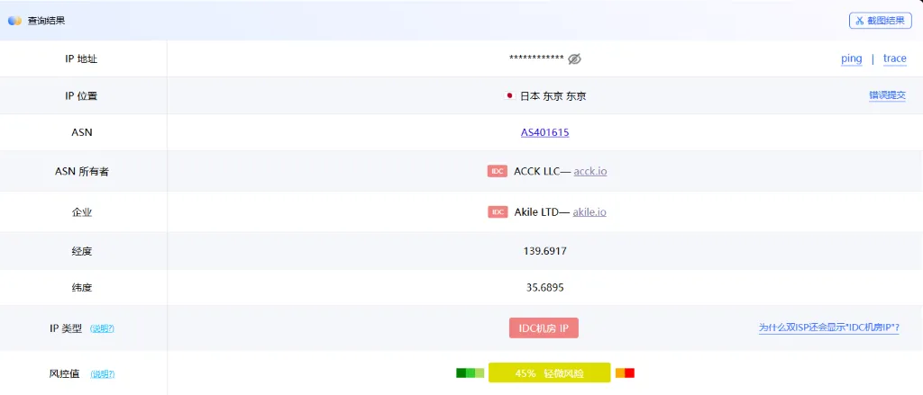Click the IDC机房 IP type badge
The width and height of the screenshot is (923, 395).
coord(544,328)
